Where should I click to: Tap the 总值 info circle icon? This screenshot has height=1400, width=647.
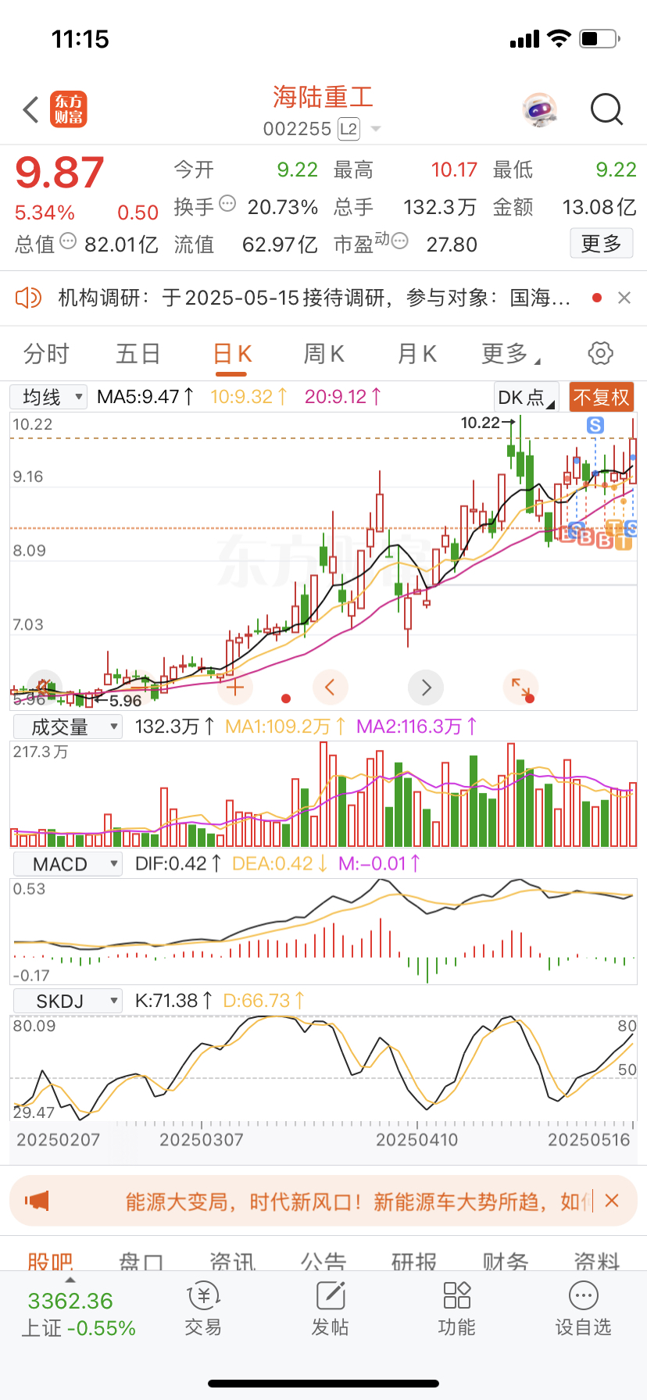pos(68,241)
